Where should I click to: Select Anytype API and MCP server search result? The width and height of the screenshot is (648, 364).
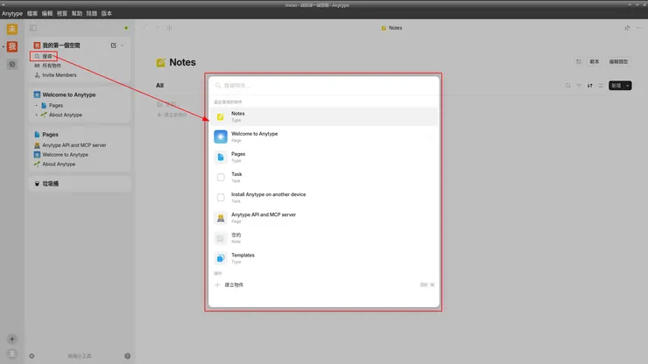pyautogui.click(x=324, y=218)
